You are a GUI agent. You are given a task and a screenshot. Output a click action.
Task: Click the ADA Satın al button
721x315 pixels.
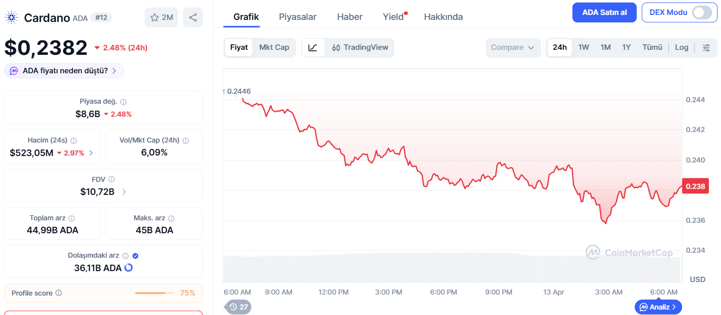[604, 12]
